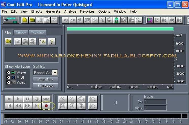Toggle the MIDI file type checkbox
The image size is (189, 125).
pos(8,77)
